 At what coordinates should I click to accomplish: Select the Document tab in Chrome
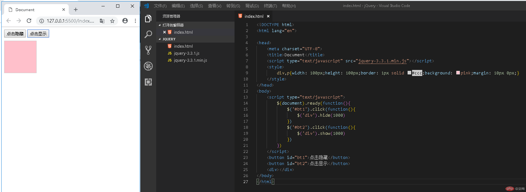[36, 10]
